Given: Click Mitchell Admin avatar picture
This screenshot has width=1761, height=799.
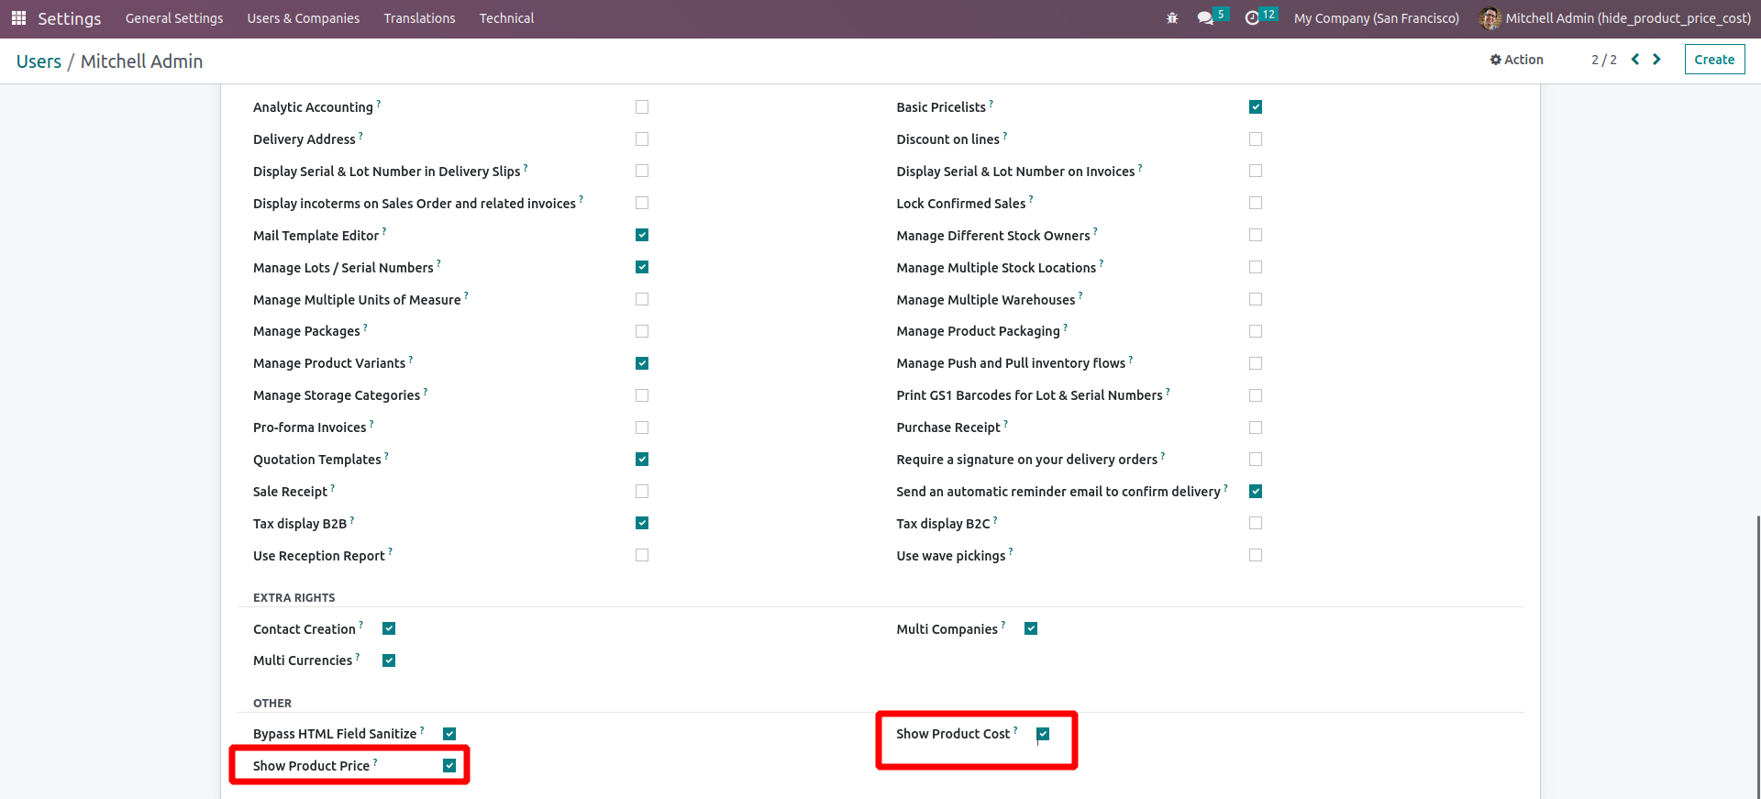Looking at the screenshot, I should point(1490,18).
